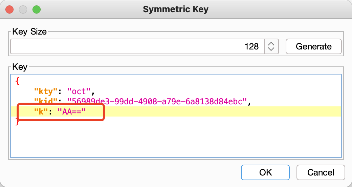Viewport: 352px width, 187px height.
Task: Click the "AA==" key value
Action: [x=72, y=111]
